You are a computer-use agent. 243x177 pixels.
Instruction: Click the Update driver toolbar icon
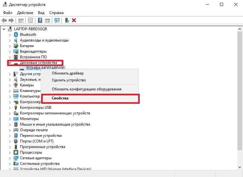coord(67,20)
